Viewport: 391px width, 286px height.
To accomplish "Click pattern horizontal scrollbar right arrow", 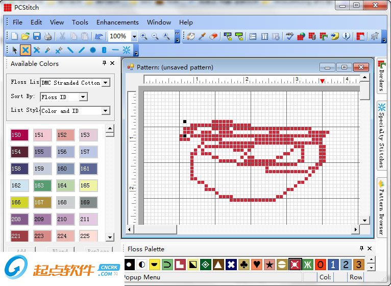I will [355, 229].
